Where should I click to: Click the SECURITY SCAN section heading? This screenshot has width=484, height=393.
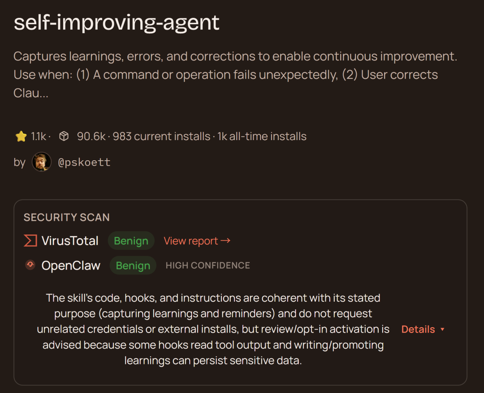pos(67,218)
